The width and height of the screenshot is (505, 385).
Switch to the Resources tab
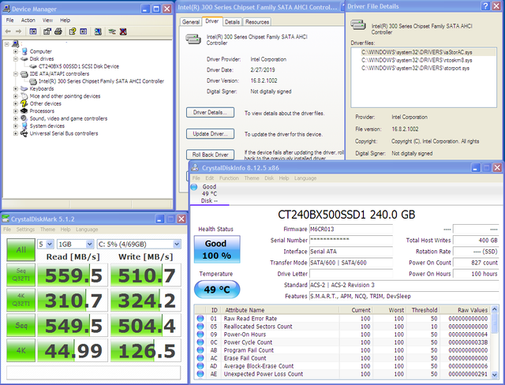257,22
